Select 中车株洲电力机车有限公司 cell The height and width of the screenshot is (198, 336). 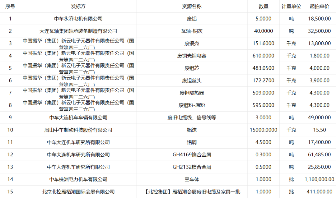78,179
